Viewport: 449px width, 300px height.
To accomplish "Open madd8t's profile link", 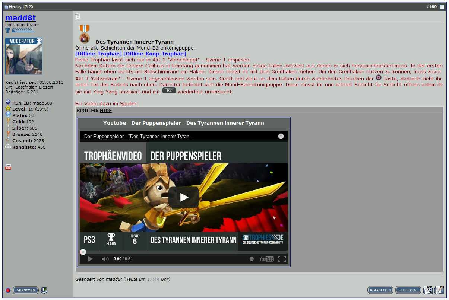I will pyautogui.click(x=20, y=17).
